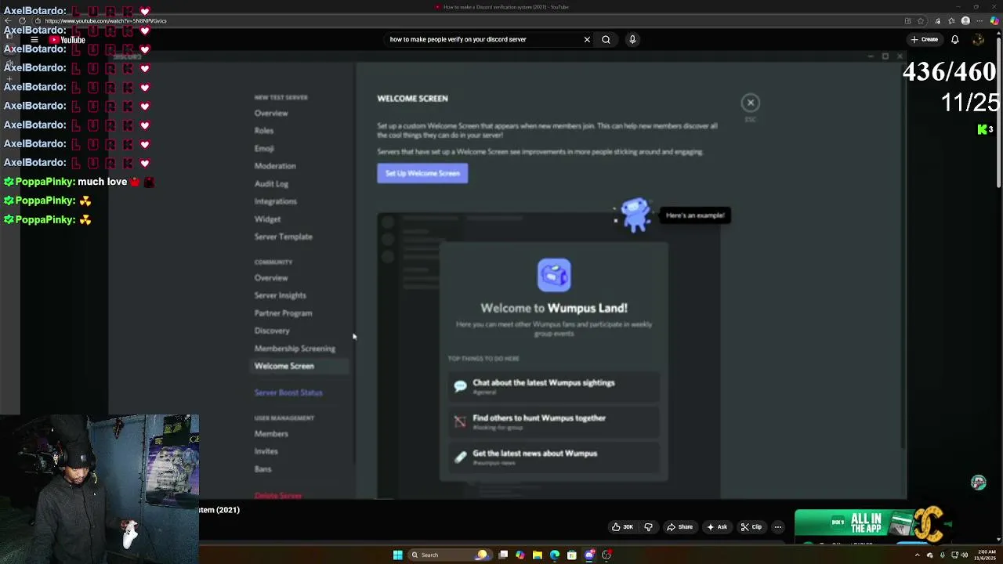Open Task View from the taskbar

coord(503,555)
